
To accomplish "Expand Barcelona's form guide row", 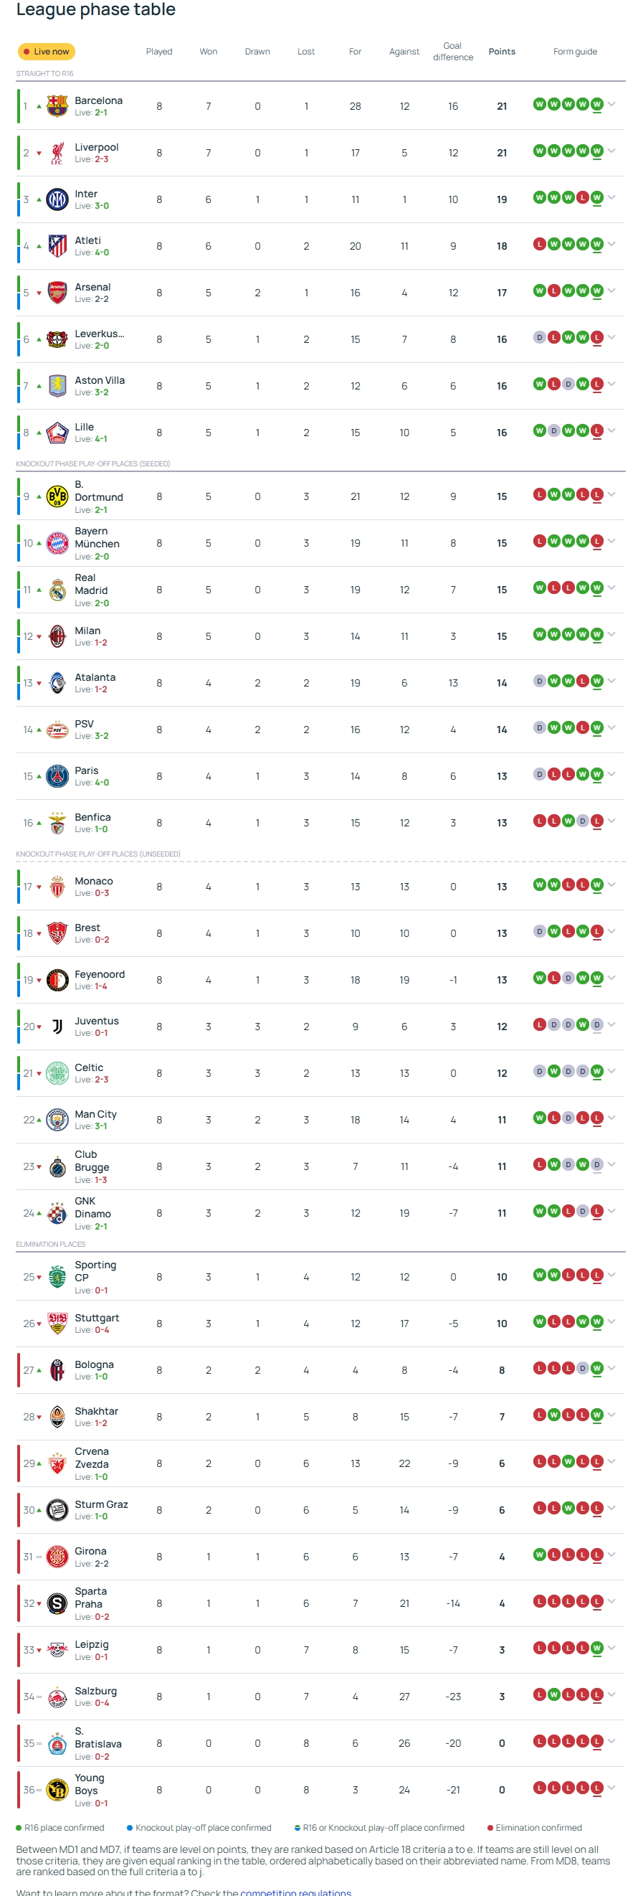I will click(x=611, y=105).
